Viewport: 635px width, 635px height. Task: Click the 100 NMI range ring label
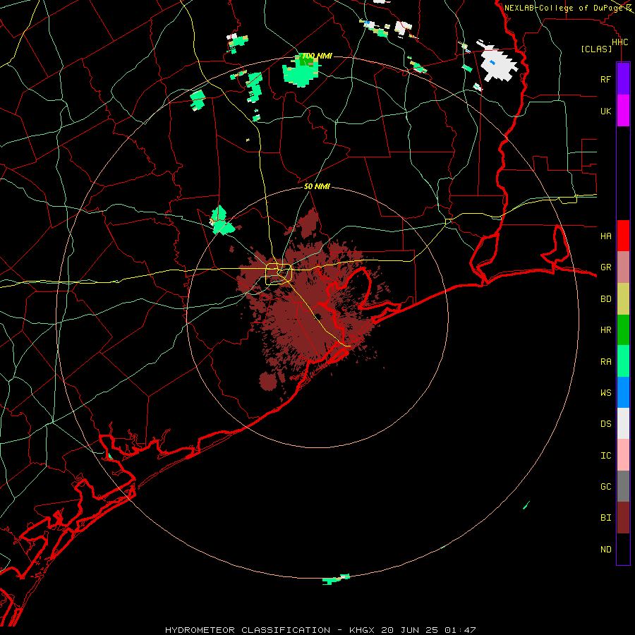pyautogui.click(x=317, y=56)
